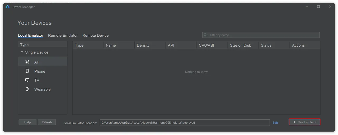338x135 pixels.
Task: Select the Wearable watch icon
Action: click(x=27, y=89)
